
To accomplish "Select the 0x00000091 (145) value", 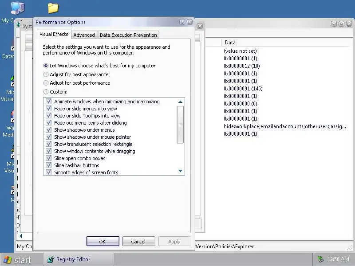I will point(243,89).
